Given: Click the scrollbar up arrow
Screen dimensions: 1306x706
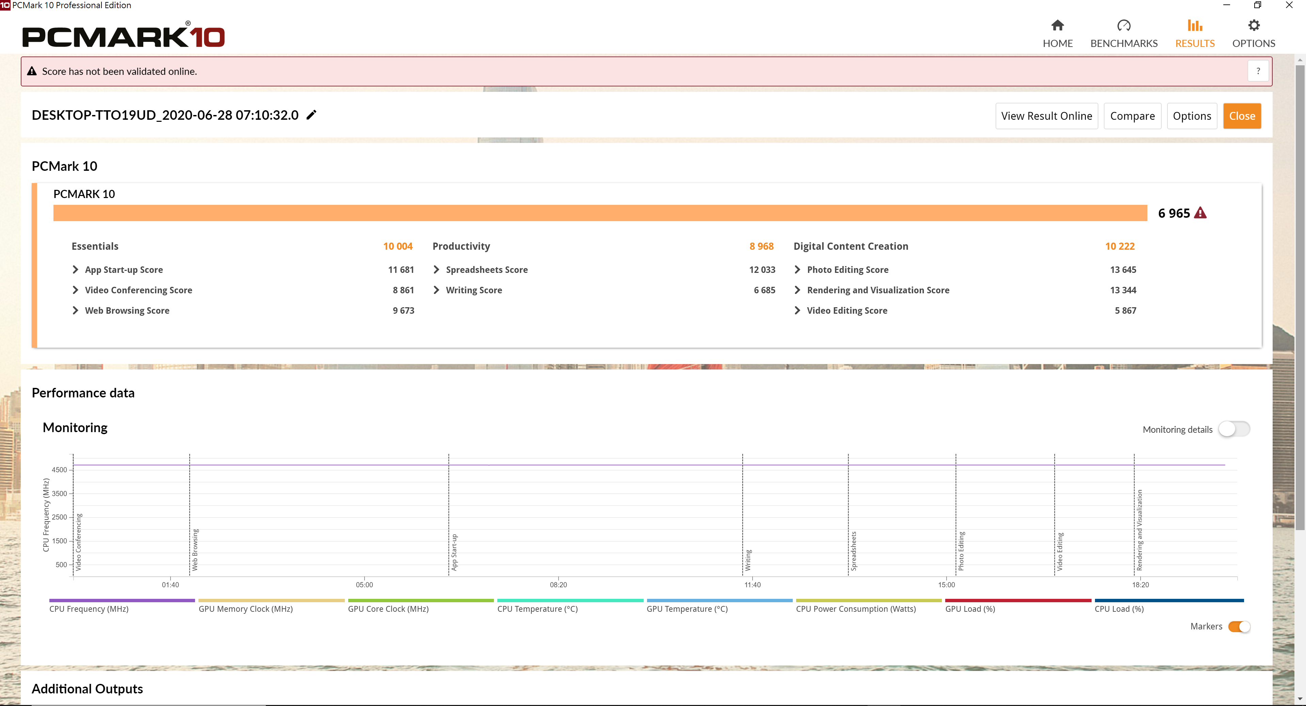Looking at the screenshot, I should pos(1300,60).
